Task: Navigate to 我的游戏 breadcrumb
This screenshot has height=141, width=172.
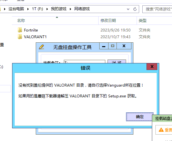Action: (x=59, y=9)
